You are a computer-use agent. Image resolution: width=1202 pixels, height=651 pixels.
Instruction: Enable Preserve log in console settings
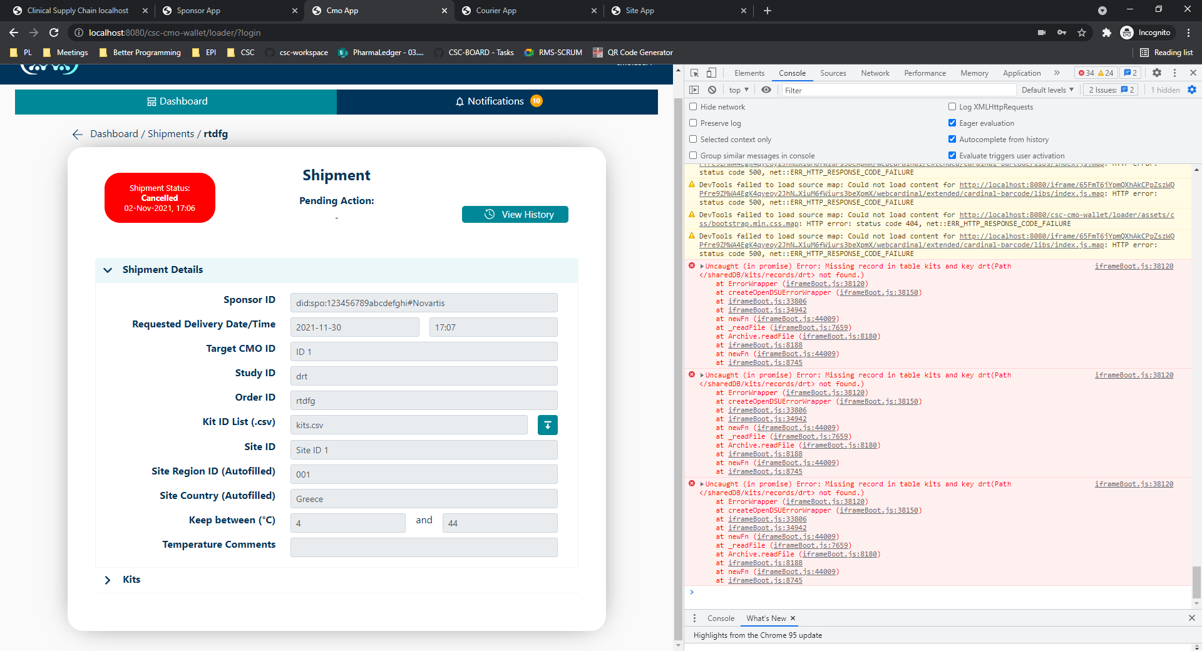693,123
